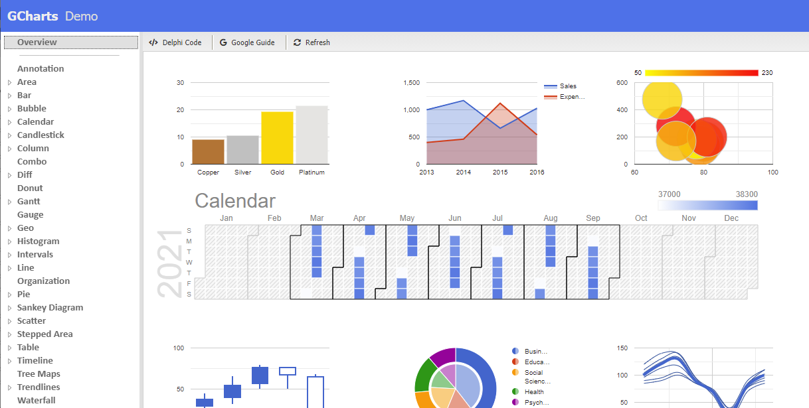Select the Organization chart item
Screen dimensions: 809x408
pos(43,281)
